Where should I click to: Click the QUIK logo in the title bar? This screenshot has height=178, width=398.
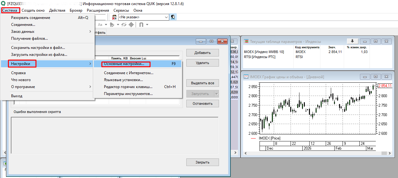3,3
